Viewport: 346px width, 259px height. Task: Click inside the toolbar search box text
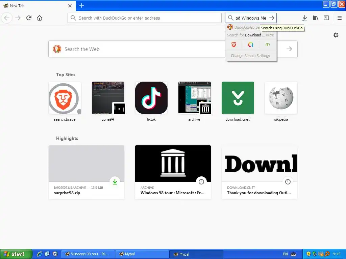[x=251, y=18]
